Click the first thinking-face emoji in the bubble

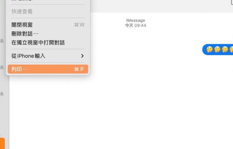click(x=209, y=49)
